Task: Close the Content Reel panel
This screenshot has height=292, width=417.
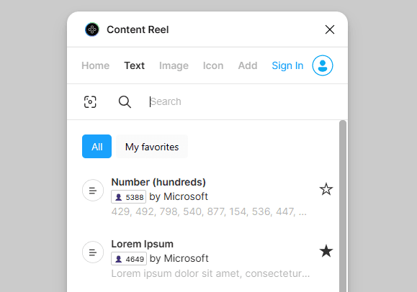Action: [330, 29]
